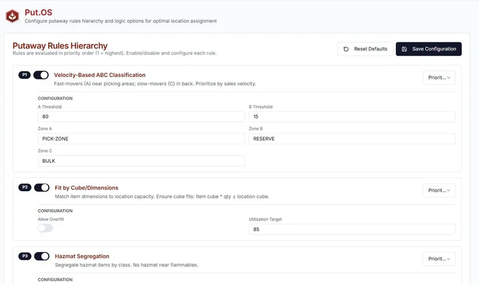
Task: Click the Reset Defaults button
Action: pyautogui.click(x=365, y=49)
